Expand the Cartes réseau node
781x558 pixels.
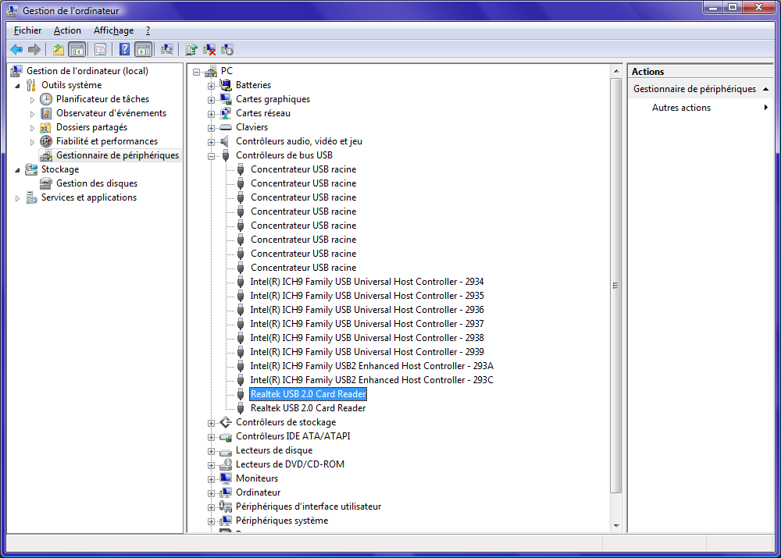pyautogui.click(x=211, y=114)
